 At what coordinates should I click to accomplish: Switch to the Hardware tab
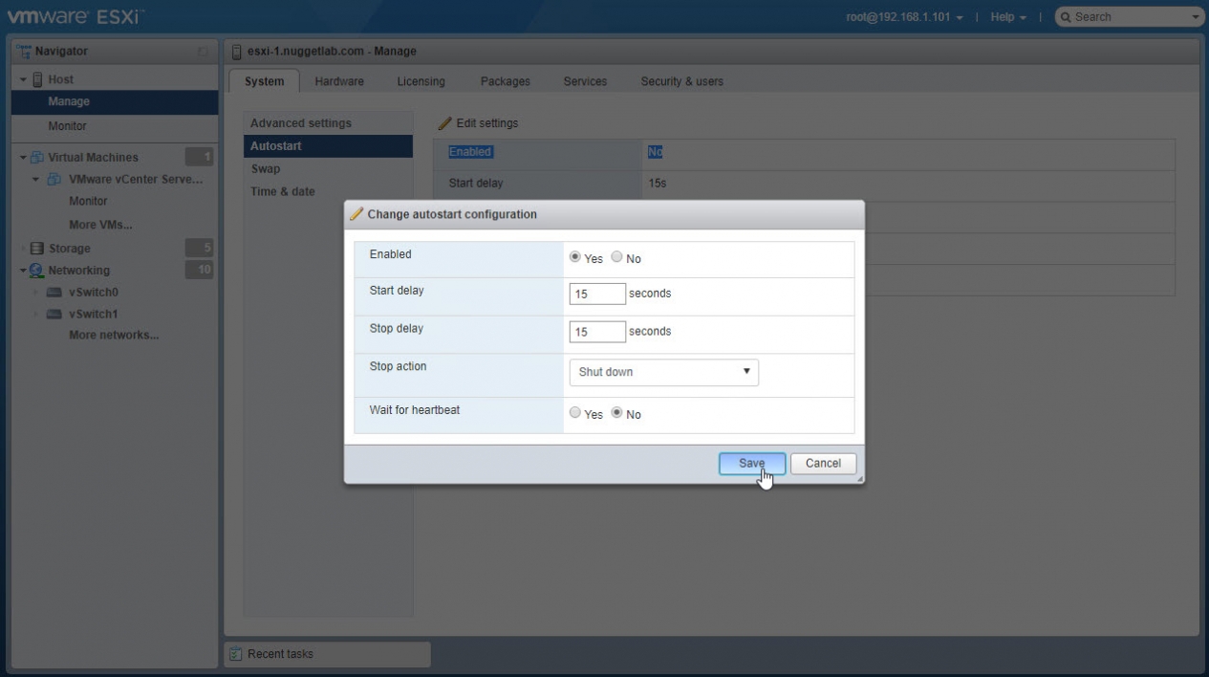pyautogui.click(x=339, y=81)
